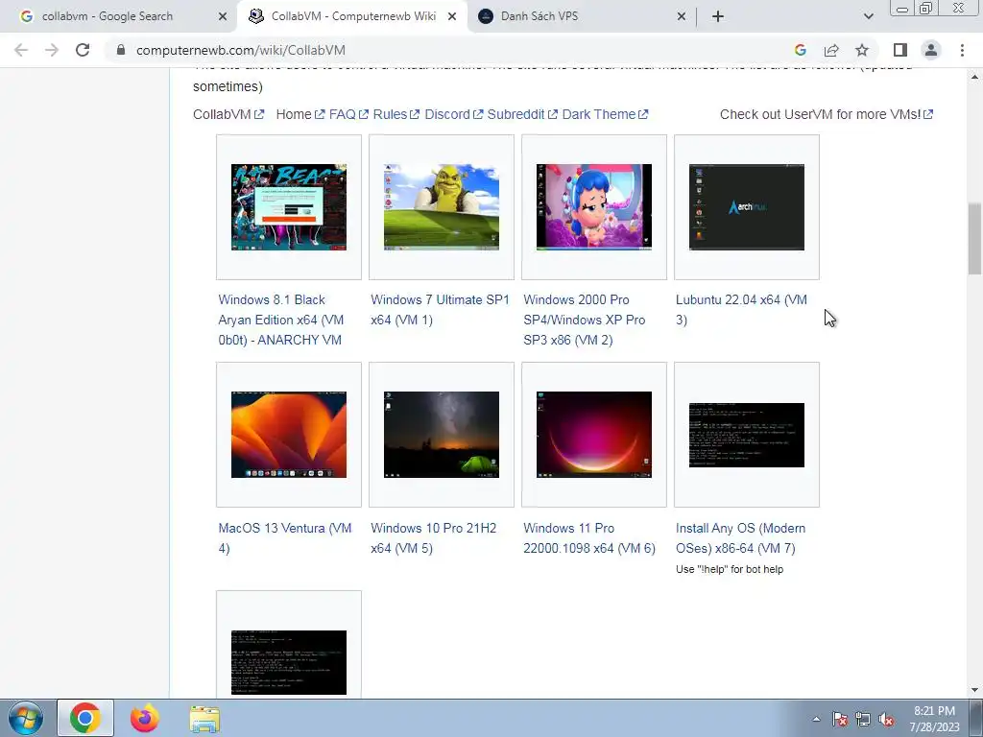
Task: Click Install Any OS (Modern OSes) link
Action: tap(740, 537)
